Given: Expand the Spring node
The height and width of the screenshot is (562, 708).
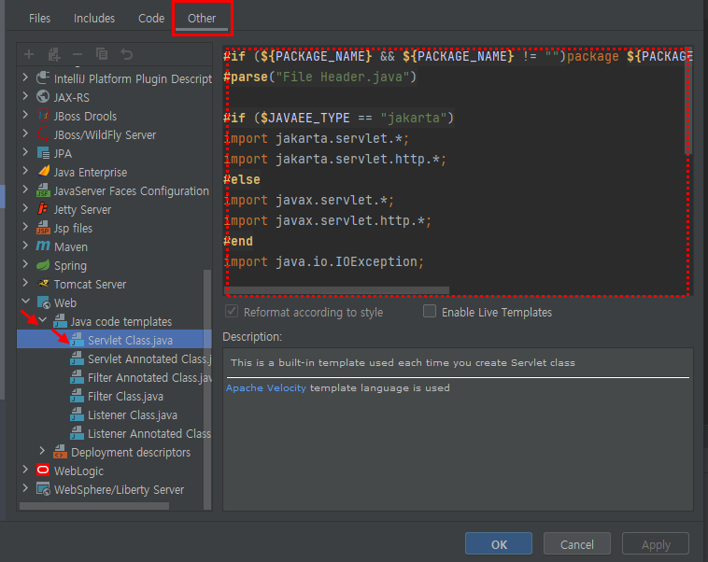Looking at the screenshot, I should point(25,264).
